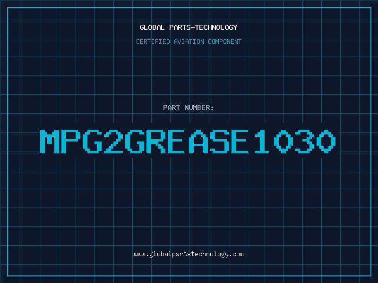Screen dimensions: 378x283
Task: Select the Certified Aviation Component subtitle
Action: pyautogui.click(x=189, y=42)
